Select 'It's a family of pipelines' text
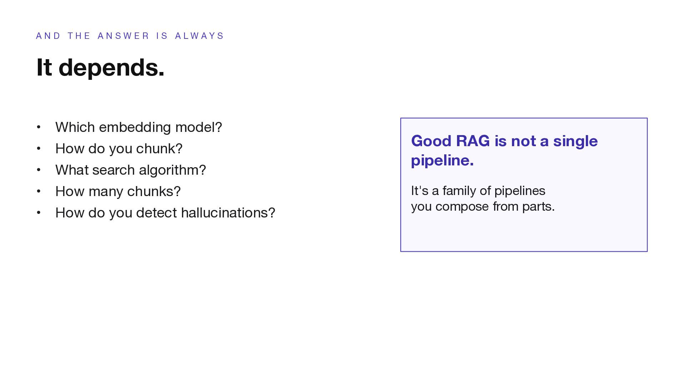685x385 pixels. [x=478, y=191]
